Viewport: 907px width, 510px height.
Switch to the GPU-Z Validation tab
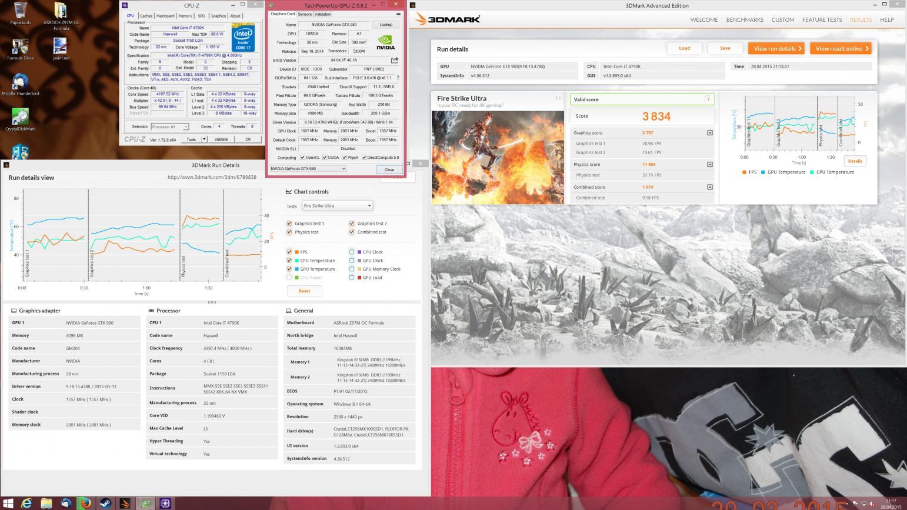click(x=323, y=14)
